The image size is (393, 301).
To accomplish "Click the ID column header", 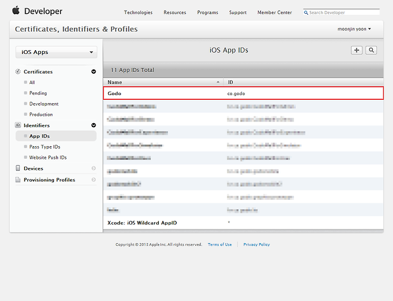I will 303,82.
